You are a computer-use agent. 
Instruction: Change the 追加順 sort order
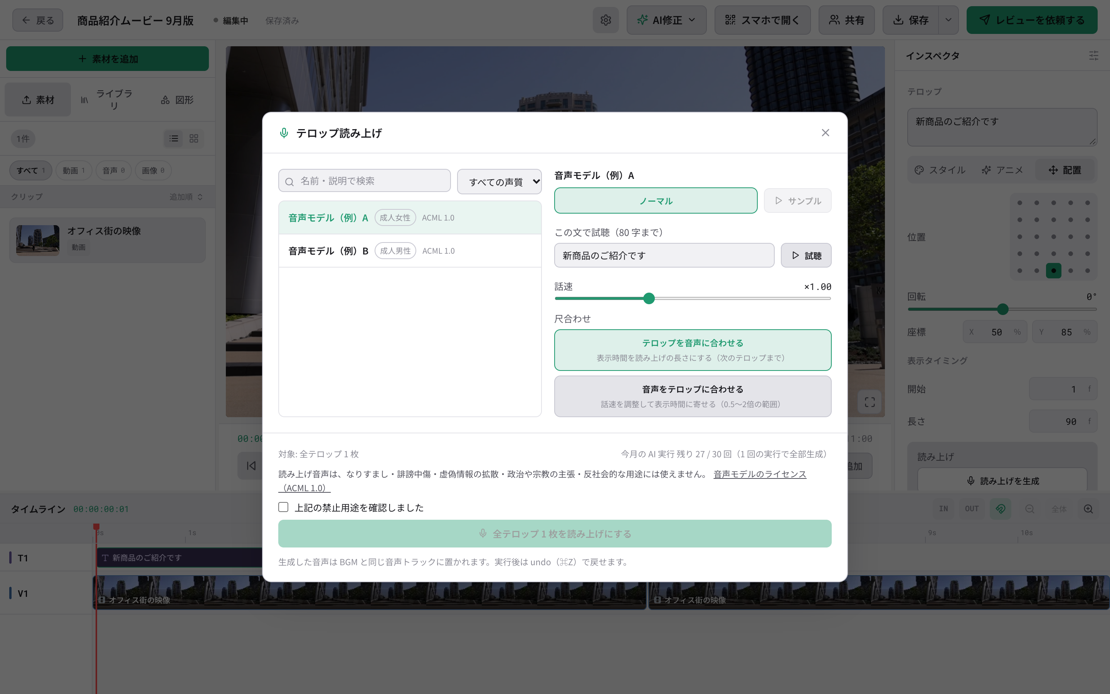(186, 197)
